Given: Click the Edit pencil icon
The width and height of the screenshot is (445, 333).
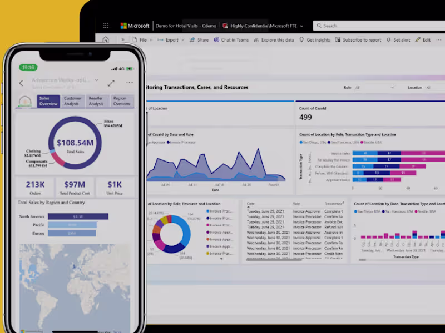Looking at the screenshot, I should (x=419, y=39).
